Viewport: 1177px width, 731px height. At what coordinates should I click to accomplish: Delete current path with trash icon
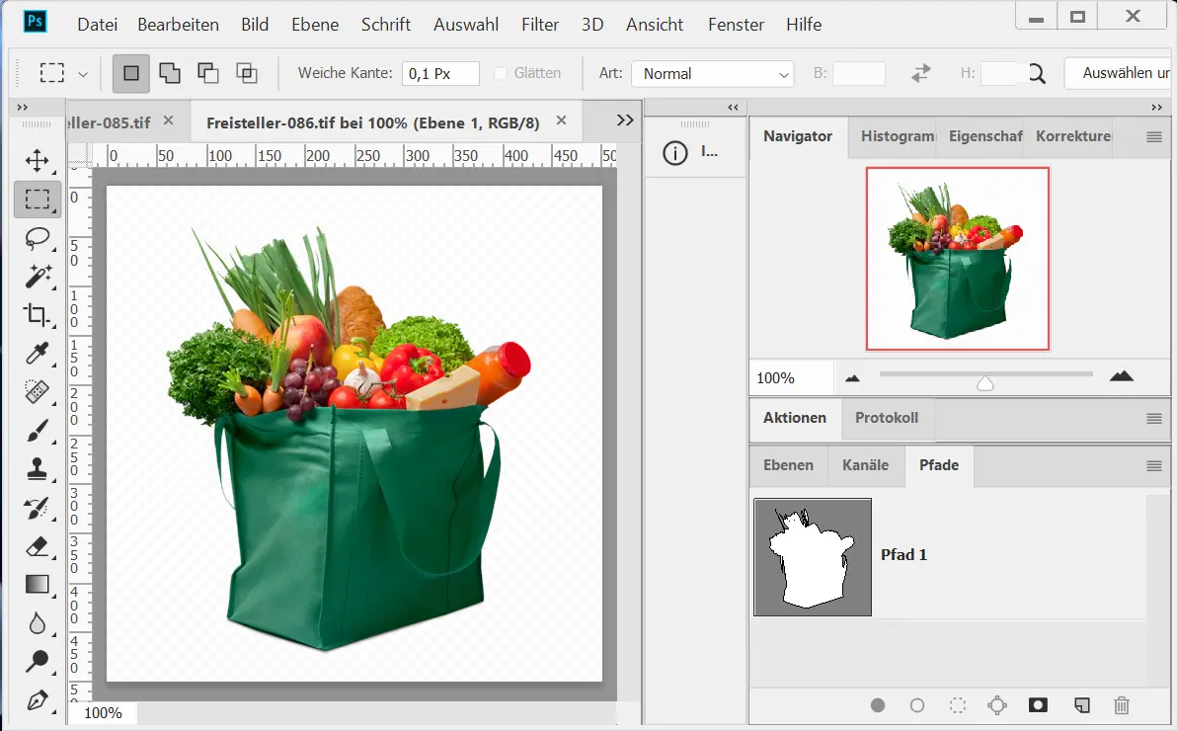(1121, 705)
